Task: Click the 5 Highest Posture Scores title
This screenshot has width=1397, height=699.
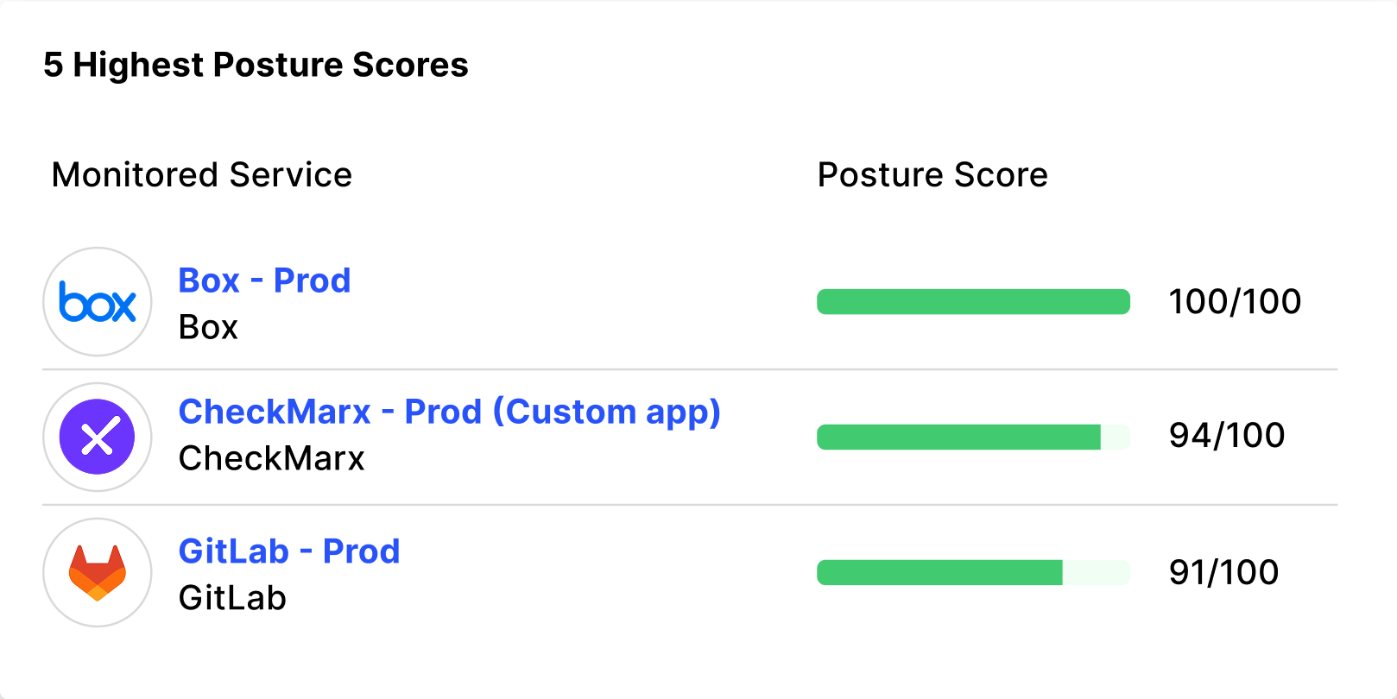Action: (x=256, y=66)
